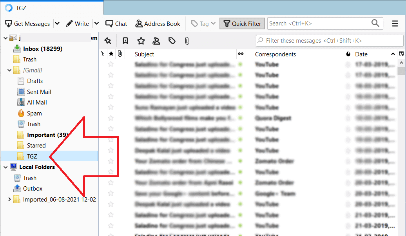This screenshot has height=236, width=406.
Task: Click the mail account envelope icon
Action: point(13,38)
